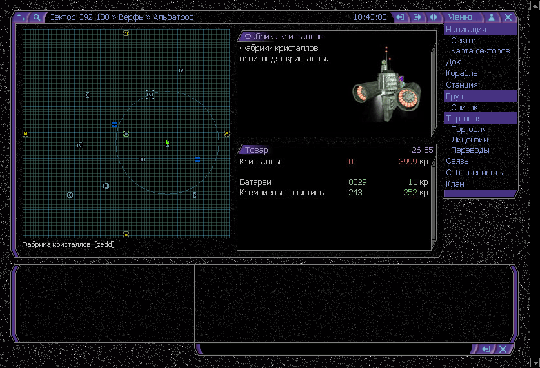Screen dimensions: 540x368
Task: Click the map move/pan arrows icon
Action: click(x=21, y=17)
